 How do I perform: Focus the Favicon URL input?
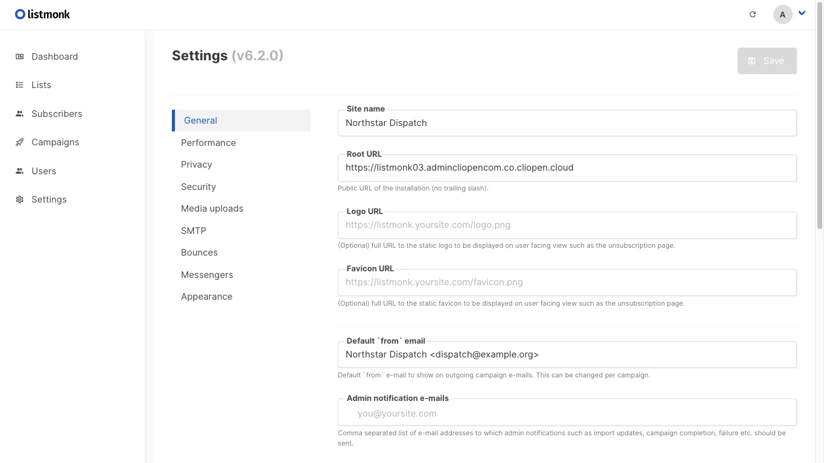(x=567, y=282)
